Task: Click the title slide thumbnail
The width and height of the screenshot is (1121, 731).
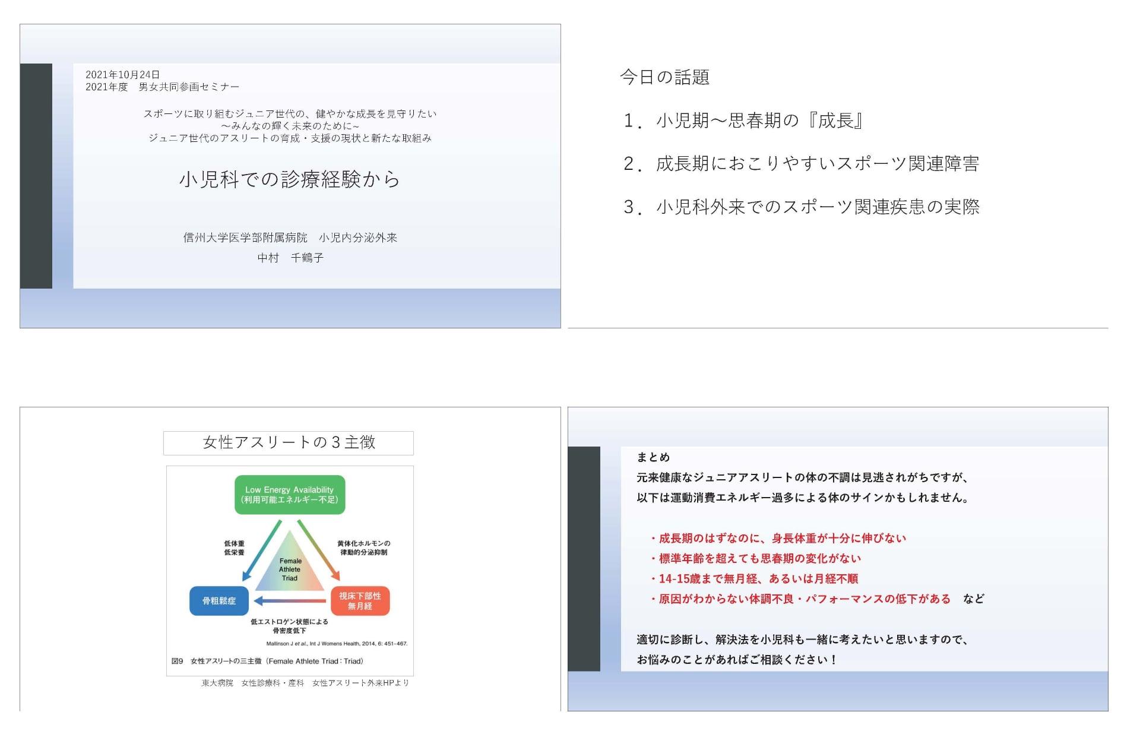Action: (x=290, y=176)
